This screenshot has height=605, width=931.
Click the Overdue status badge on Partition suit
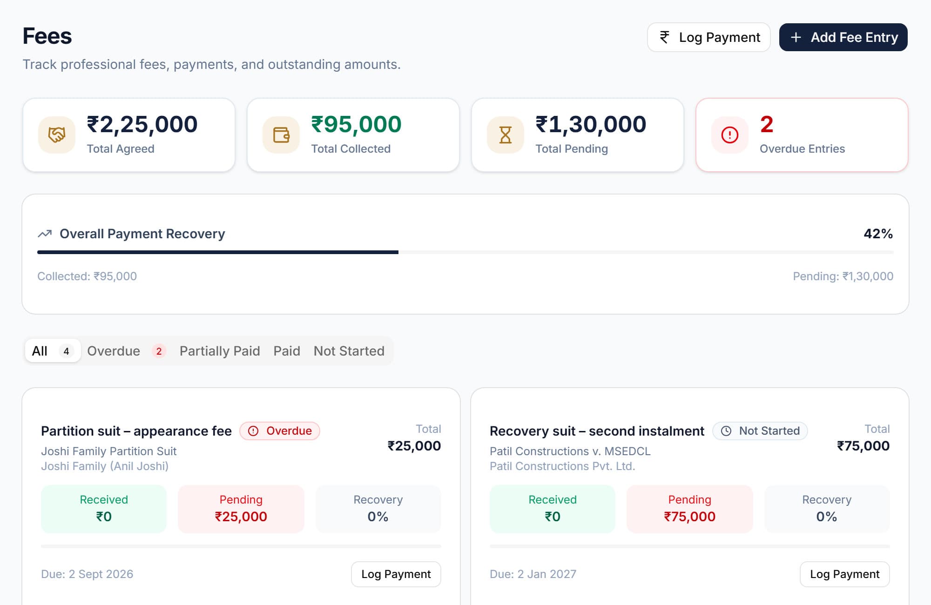(280, 431)
